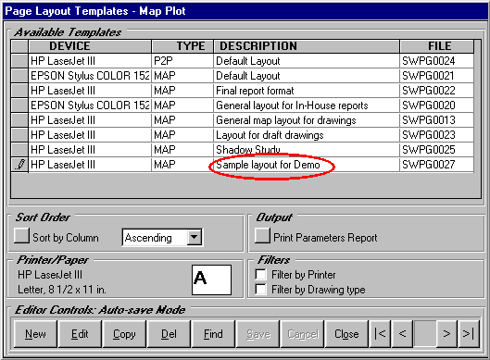Click file cell SWPG0027
Image resolution: width=490 pixels, height=360 pixels.
pos(436,165)
